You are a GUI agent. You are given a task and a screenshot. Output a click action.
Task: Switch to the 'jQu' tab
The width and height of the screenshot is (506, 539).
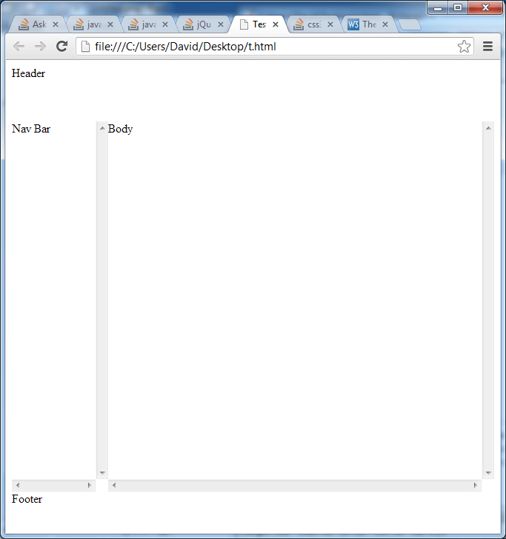(x=202, y=24)
